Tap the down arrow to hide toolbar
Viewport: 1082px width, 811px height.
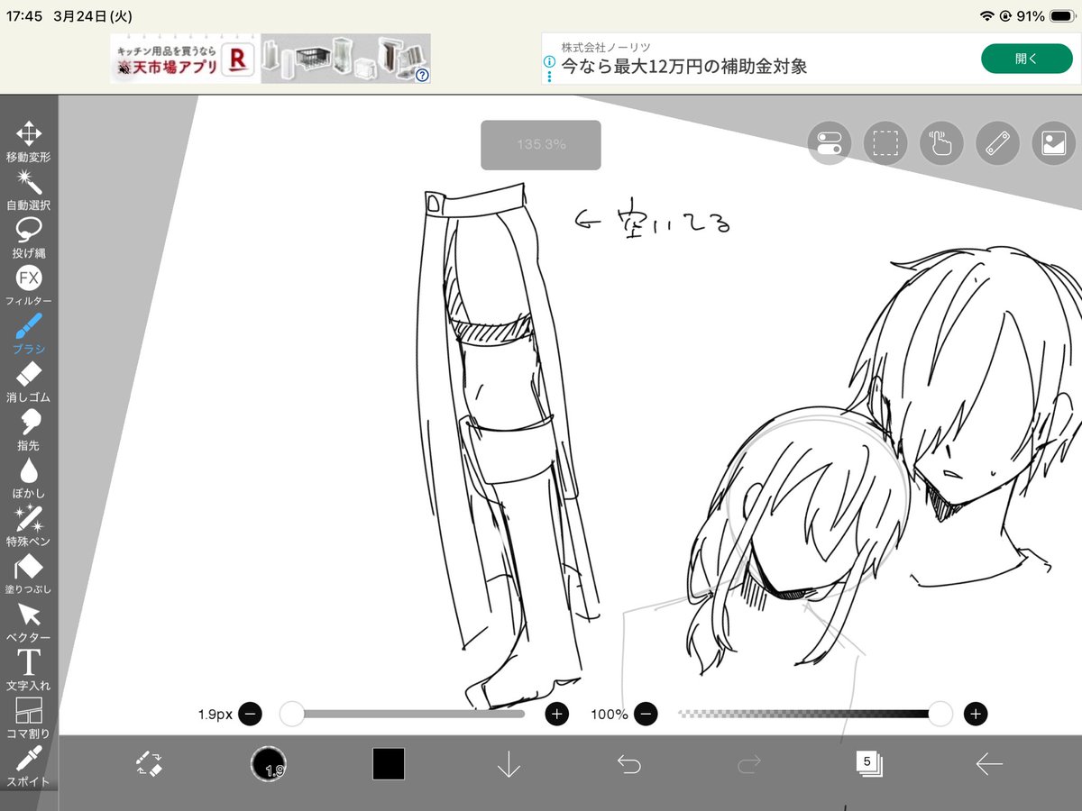tap(509, 764)
